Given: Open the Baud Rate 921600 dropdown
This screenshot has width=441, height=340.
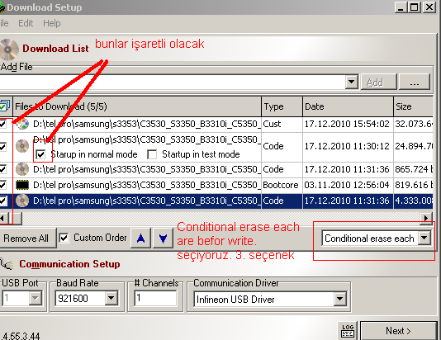Looking at the screenshot, I should click(111, 298).
